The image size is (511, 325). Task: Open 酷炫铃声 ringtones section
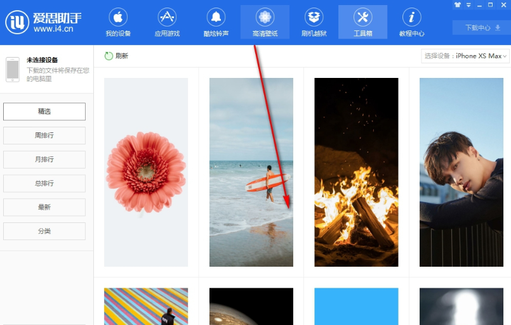tap(216, 22)
